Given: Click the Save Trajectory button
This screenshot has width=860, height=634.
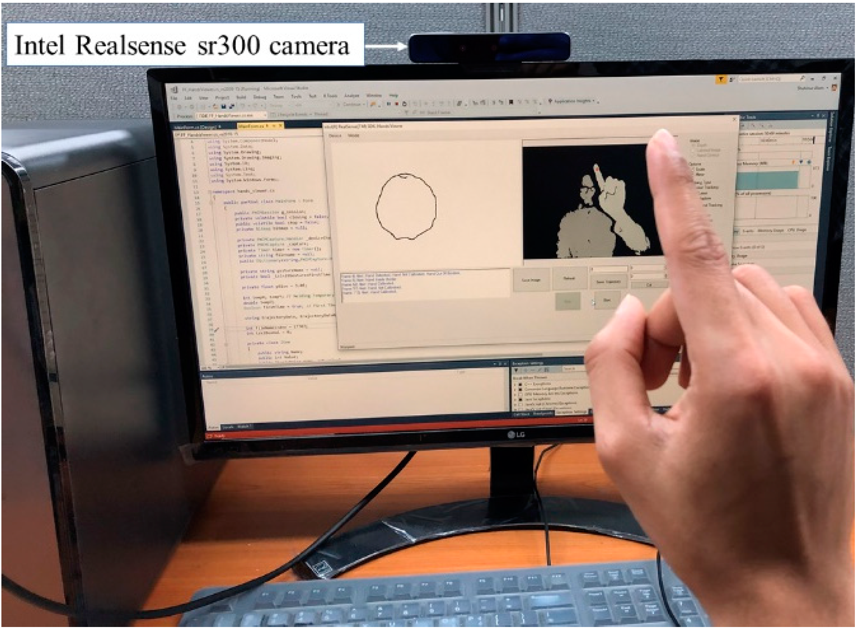Looking at the screenshot, I should pos(609,282).
